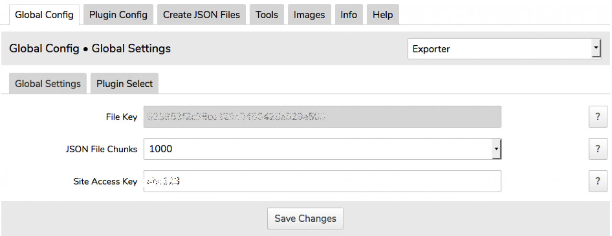
Task: Open the Create JSON Files tab
Action: click(201, 15)
